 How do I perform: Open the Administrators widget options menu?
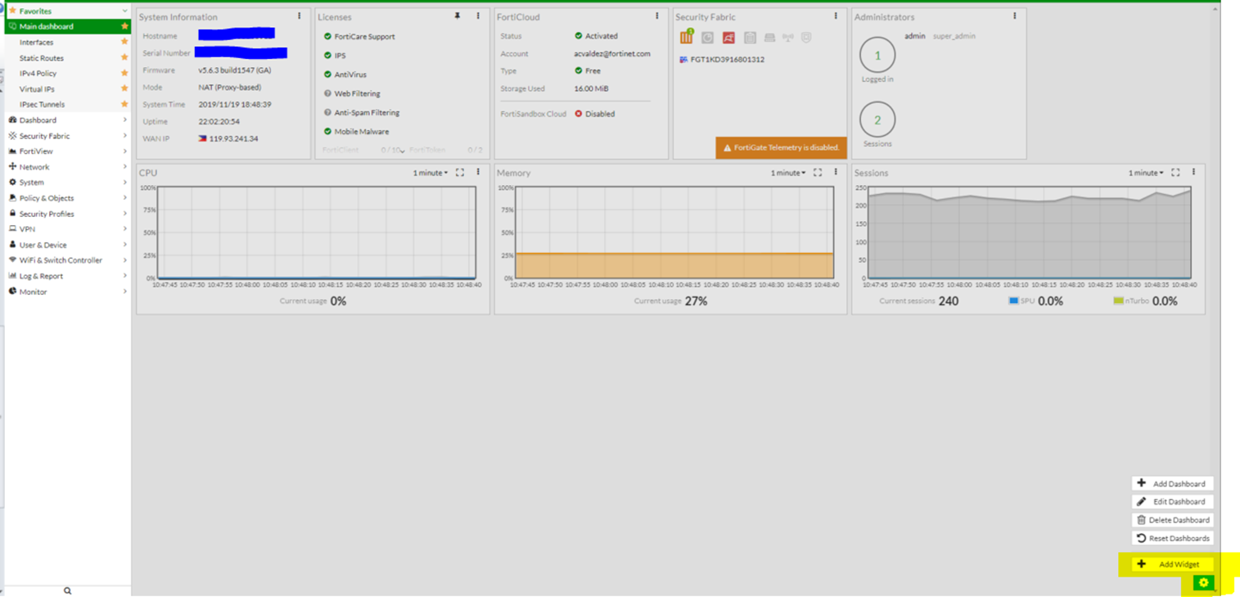(1015, 16)
